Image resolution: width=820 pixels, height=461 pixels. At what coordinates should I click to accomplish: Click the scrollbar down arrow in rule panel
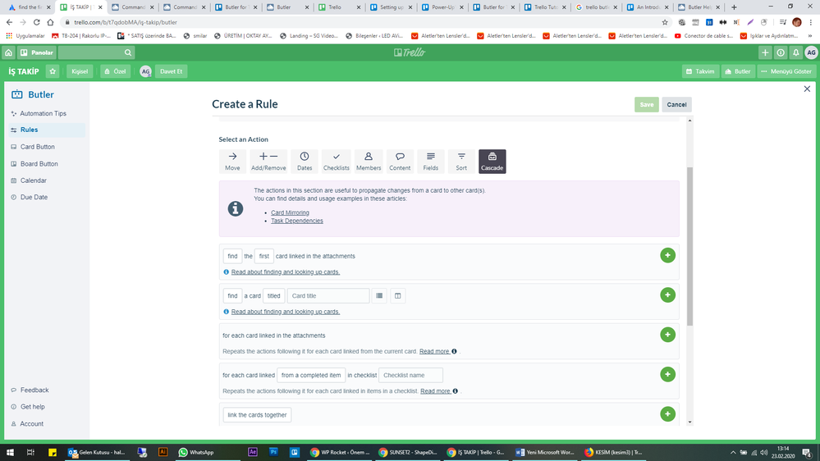click(x=689, y=422)
